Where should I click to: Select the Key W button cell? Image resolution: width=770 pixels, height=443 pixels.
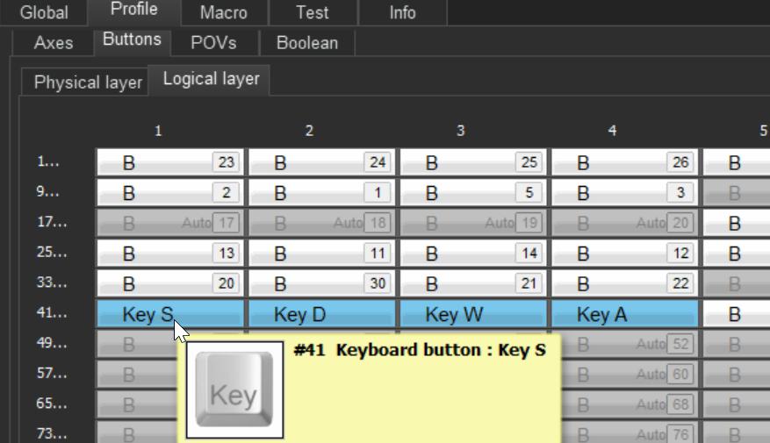(473, 314)
